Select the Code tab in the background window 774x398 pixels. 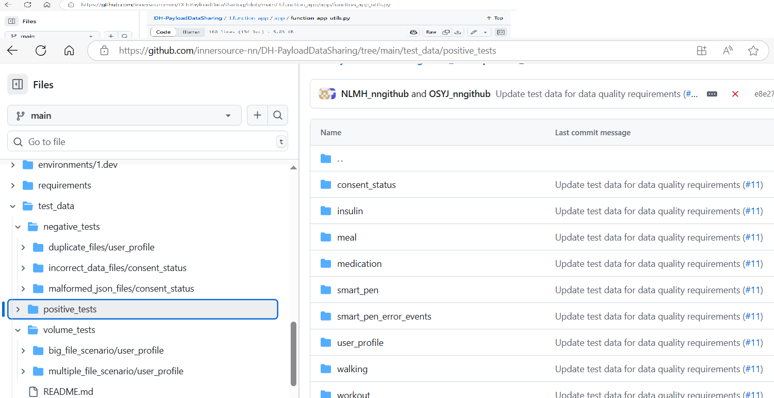coord(163,32)
